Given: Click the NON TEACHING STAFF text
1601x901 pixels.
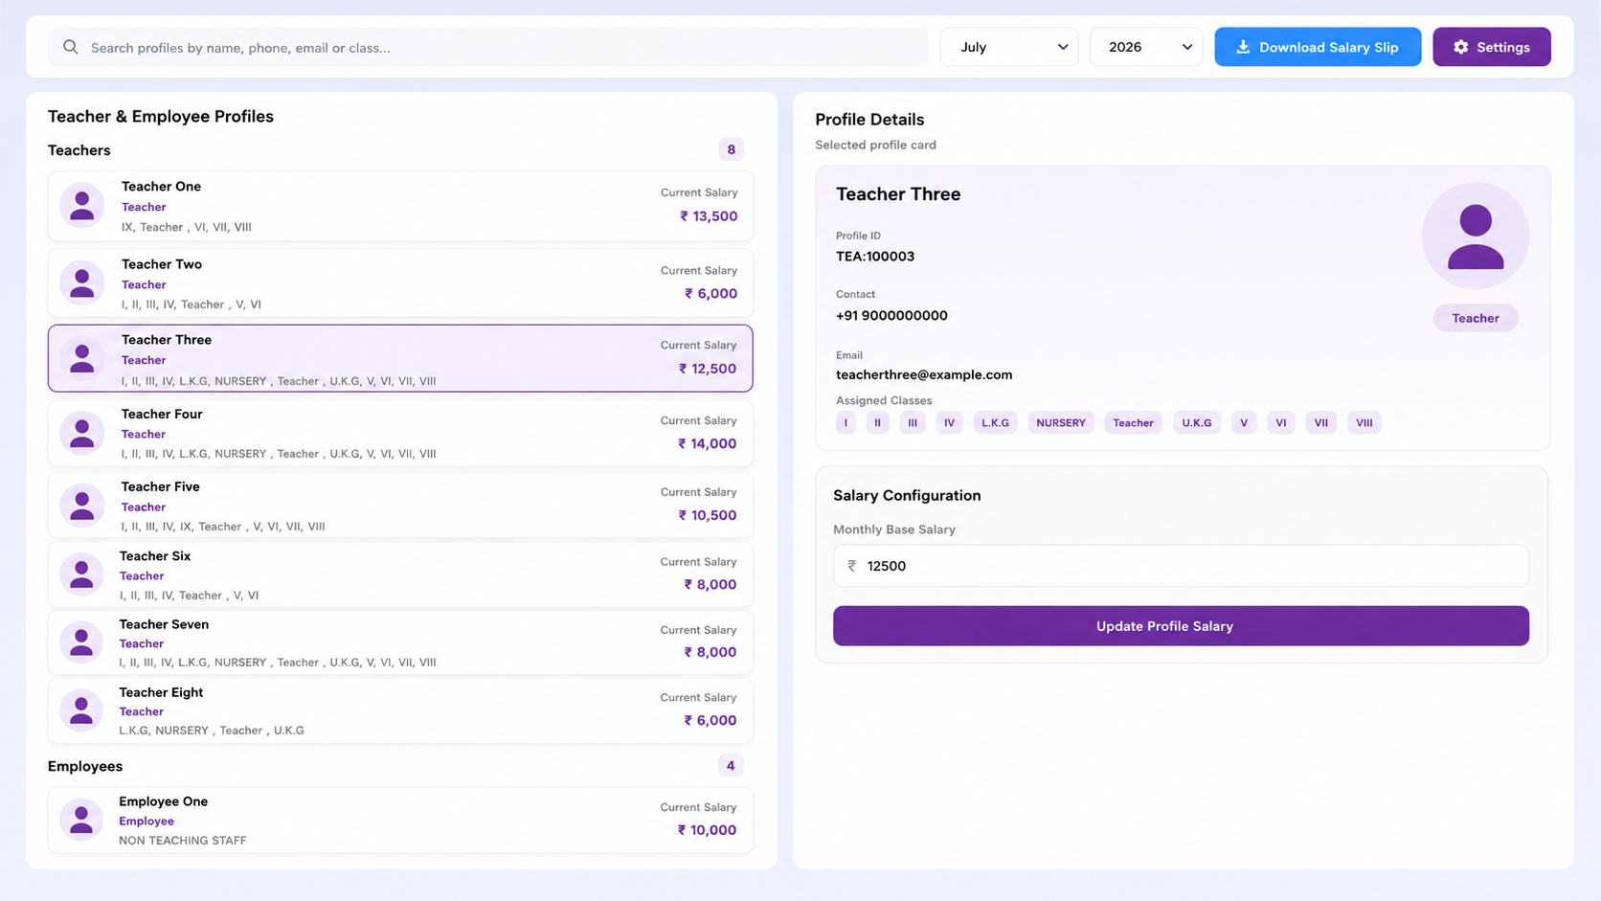Looking at the screenshot, I should click(x=183, y=841).
